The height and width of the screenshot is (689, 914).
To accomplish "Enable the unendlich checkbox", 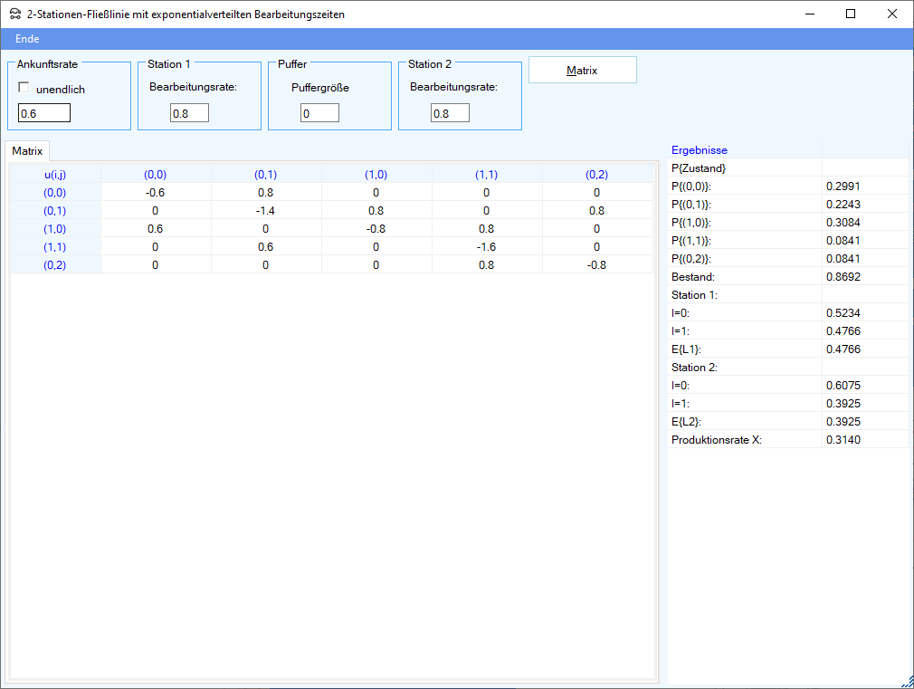I will 24,88.
